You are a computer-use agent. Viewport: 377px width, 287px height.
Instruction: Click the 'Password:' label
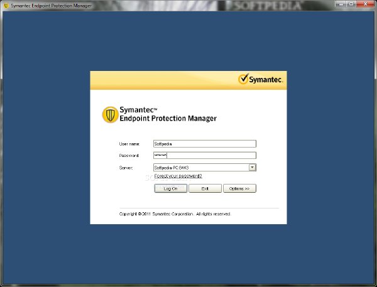pyautogui.click(x=129, y=156)
